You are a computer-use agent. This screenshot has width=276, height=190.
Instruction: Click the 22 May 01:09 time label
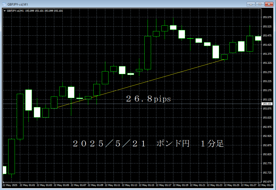[95, 185]
